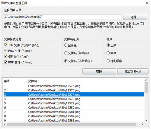Click the horizontal scroll right arrow

point(142,124)
